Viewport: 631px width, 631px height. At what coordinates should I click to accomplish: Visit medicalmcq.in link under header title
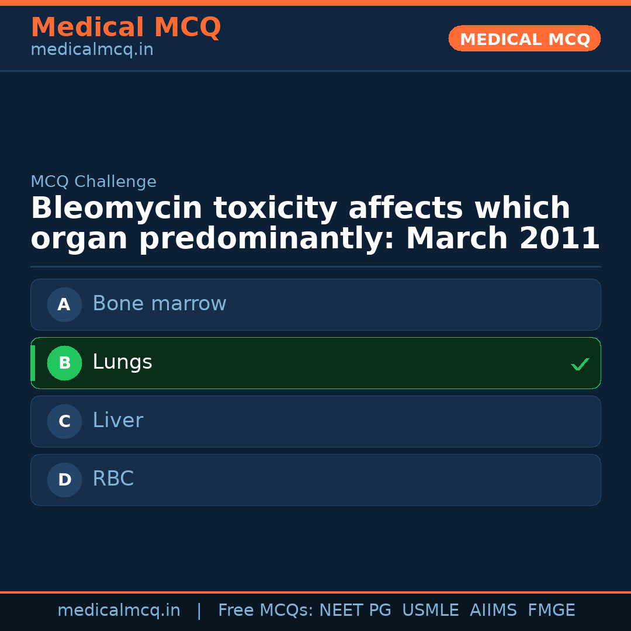92,50
